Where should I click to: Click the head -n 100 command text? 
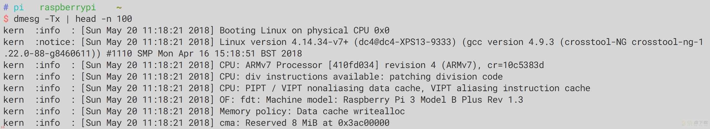pyautogui.click(x=104, y=19)
